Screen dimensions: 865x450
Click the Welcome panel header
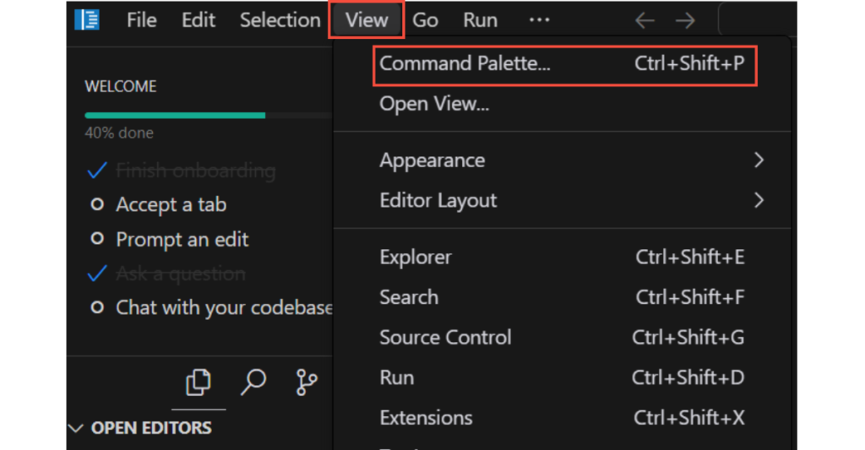tap(121, 86)
